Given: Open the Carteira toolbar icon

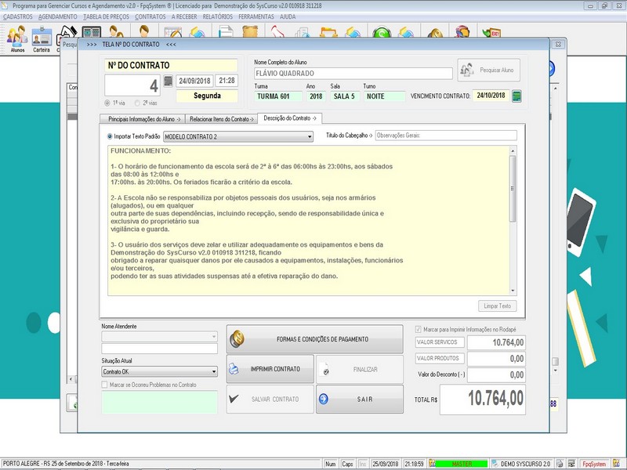Looking at the screenshot, I should (x=42, y=38).
